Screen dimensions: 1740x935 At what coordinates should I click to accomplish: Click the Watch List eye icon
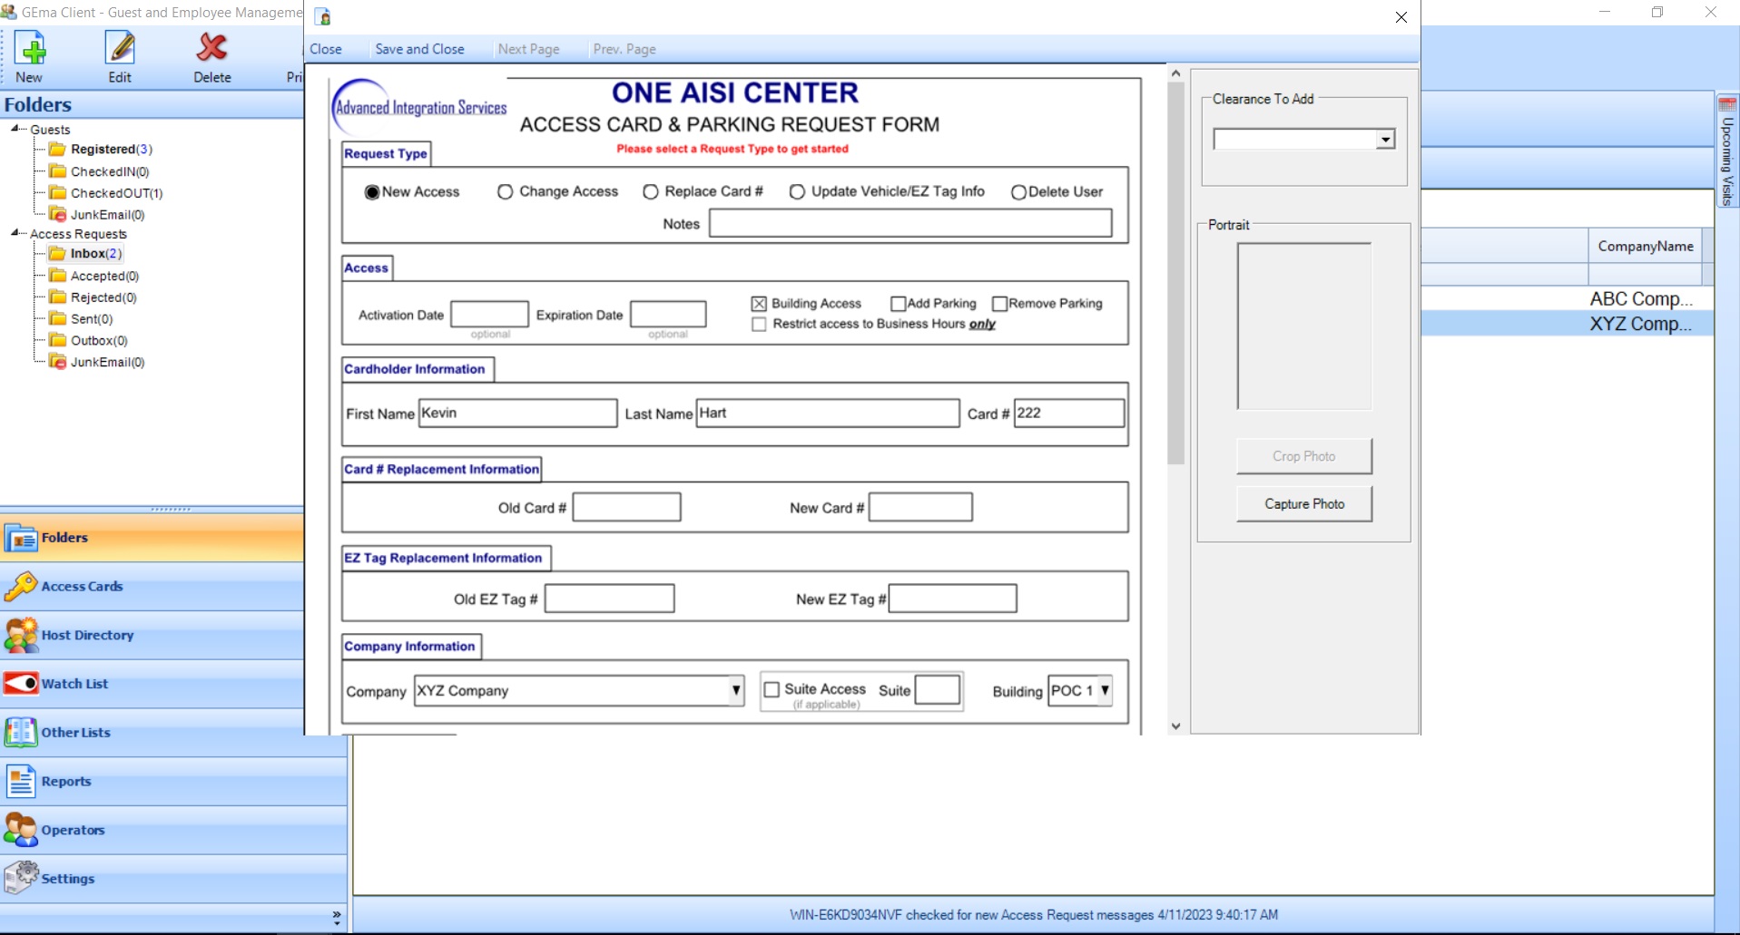[x=21, y=684]
